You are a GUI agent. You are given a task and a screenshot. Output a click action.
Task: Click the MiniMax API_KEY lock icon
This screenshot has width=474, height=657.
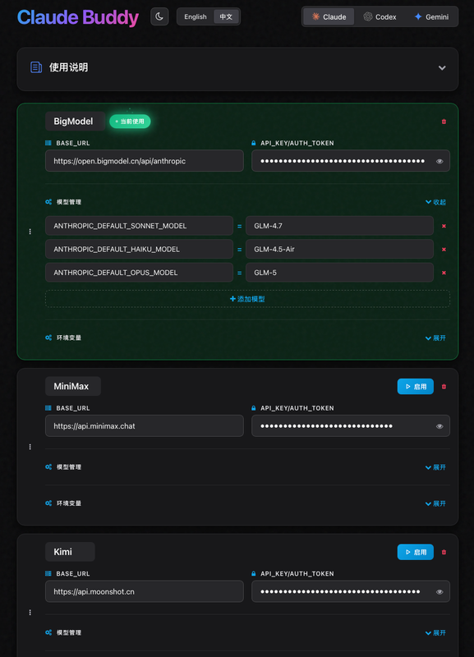click(x=254, y=407)
